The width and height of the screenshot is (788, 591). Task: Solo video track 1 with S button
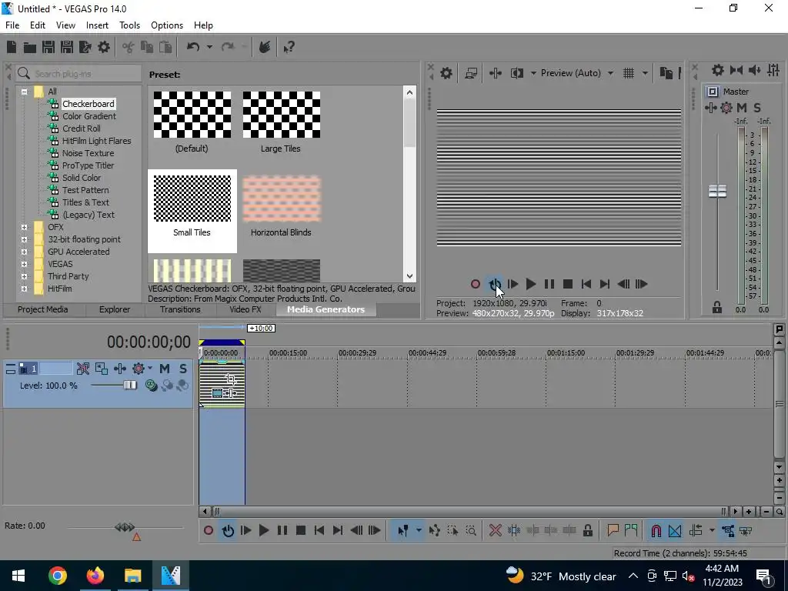tap(183, 369)
